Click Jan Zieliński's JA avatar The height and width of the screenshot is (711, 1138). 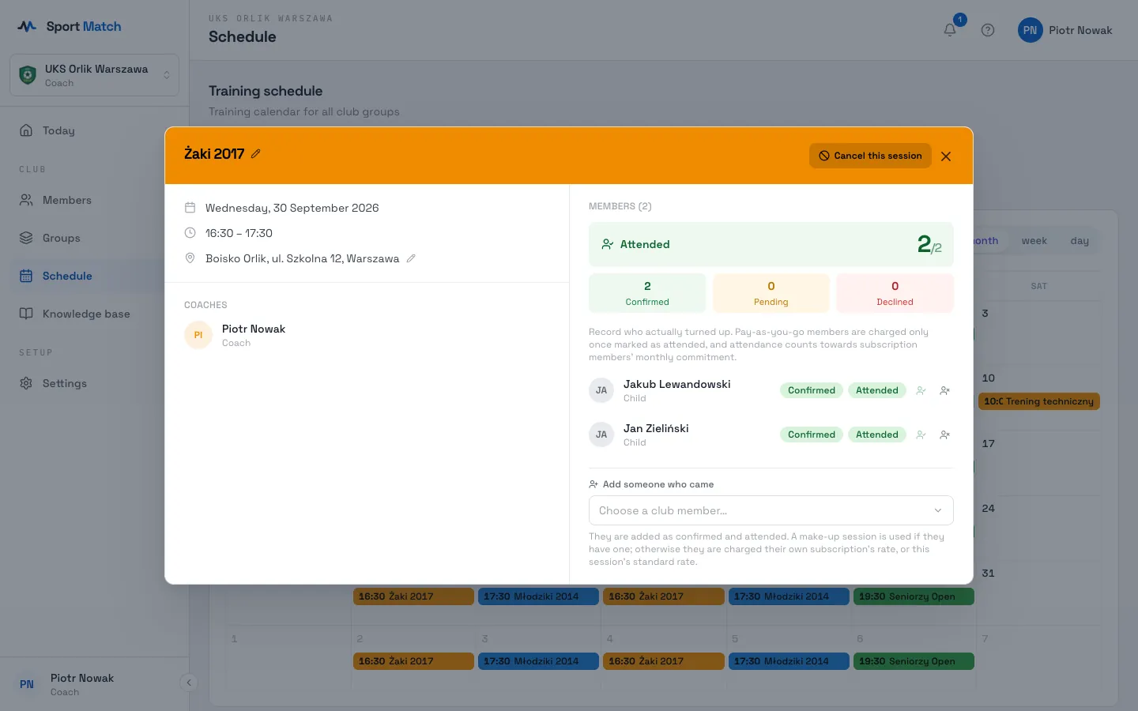coord(601,434)
